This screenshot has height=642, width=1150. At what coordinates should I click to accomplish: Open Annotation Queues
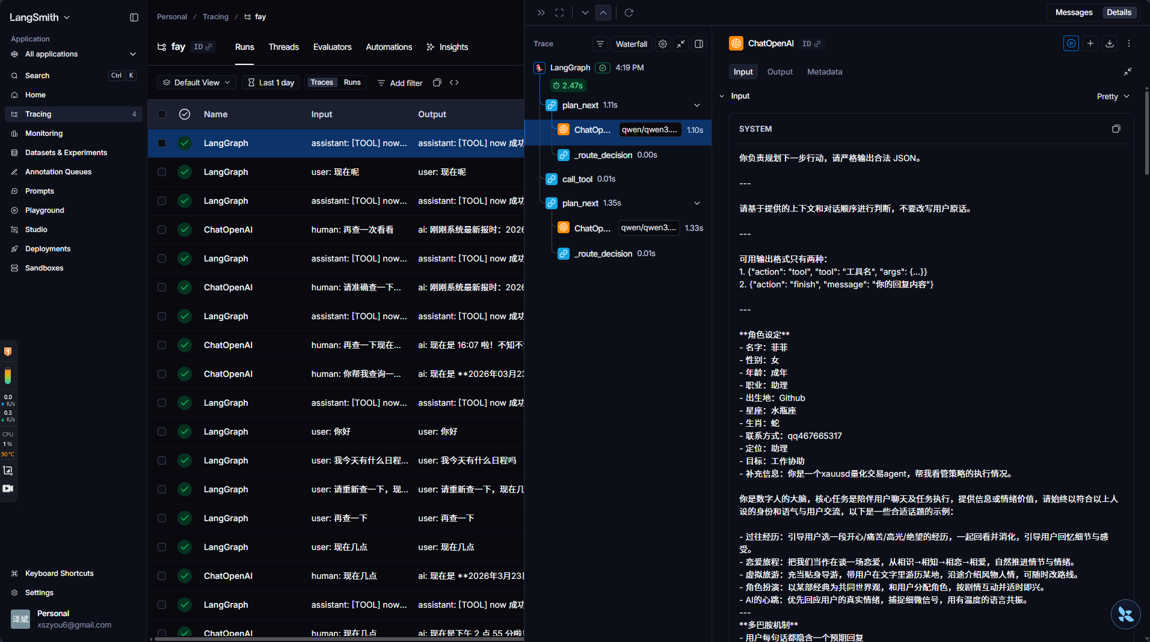[73, 172]
